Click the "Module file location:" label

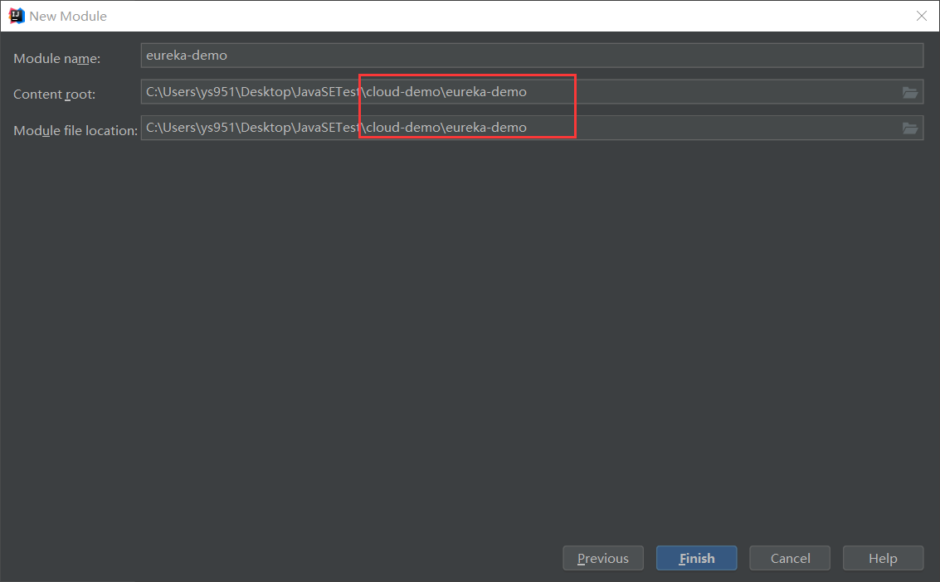click(75, 130)
